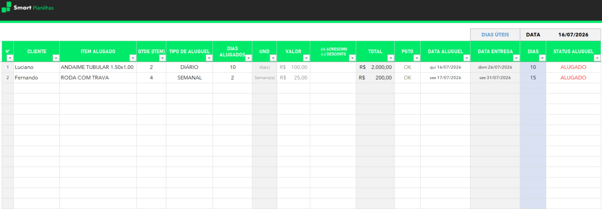Image resolution: width=602 pixels, height=209 pixels.
Task: Open the TOTAL column filter arrow
Action: coord(391,58)
